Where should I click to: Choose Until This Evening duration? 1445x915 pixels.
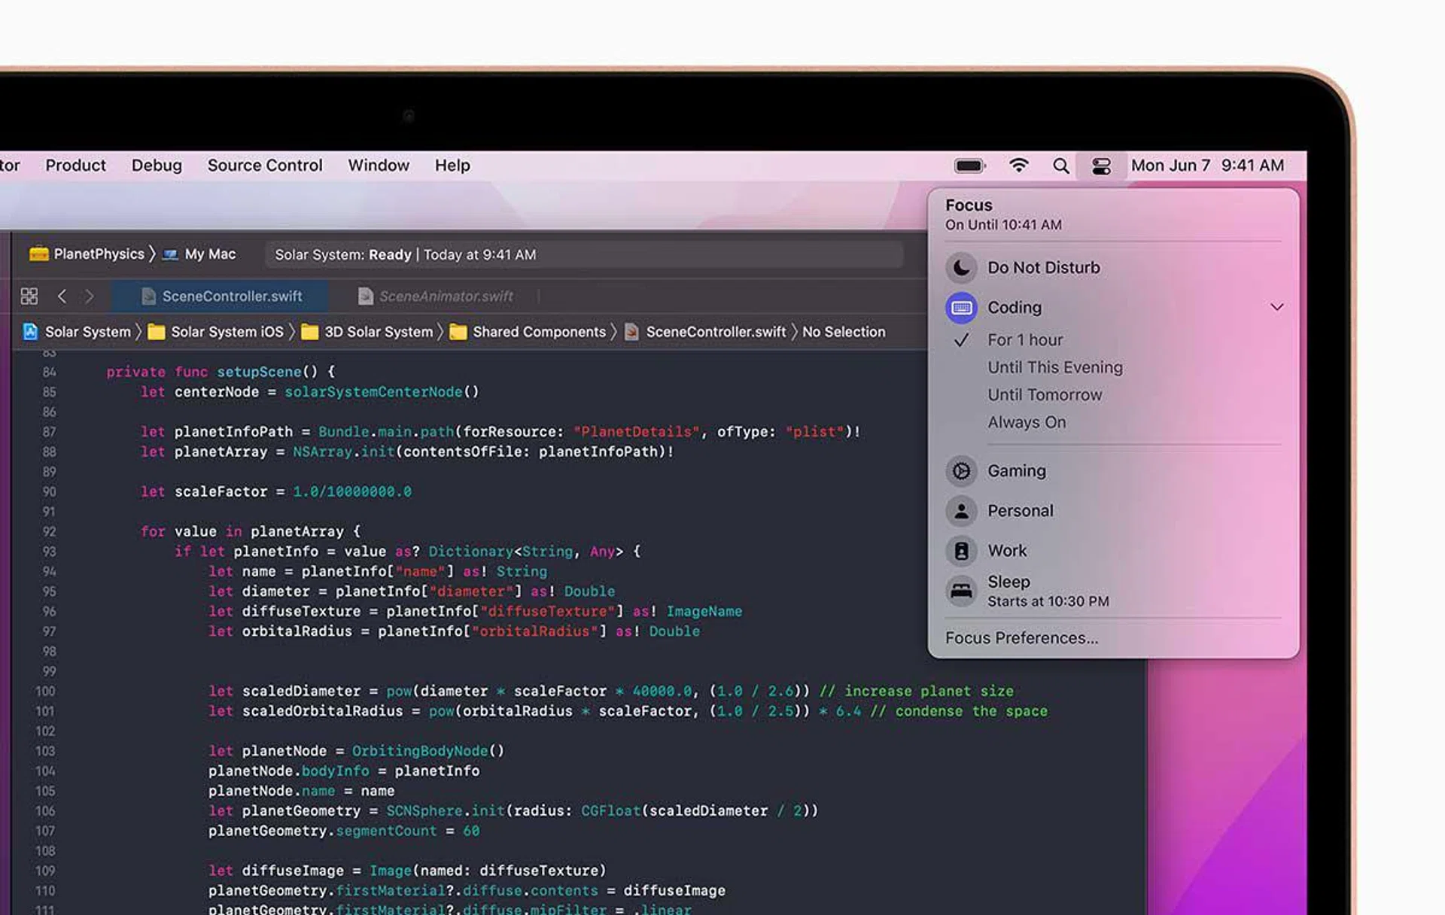[1054, 367]
